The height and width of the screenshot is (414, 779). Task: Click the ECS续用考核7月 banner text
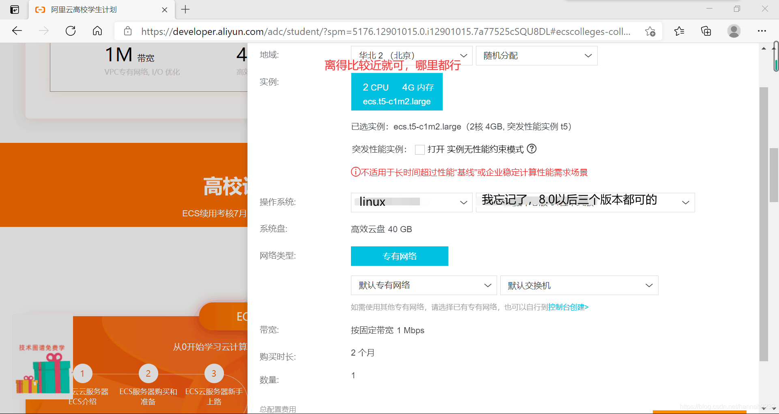pos(214,213)
